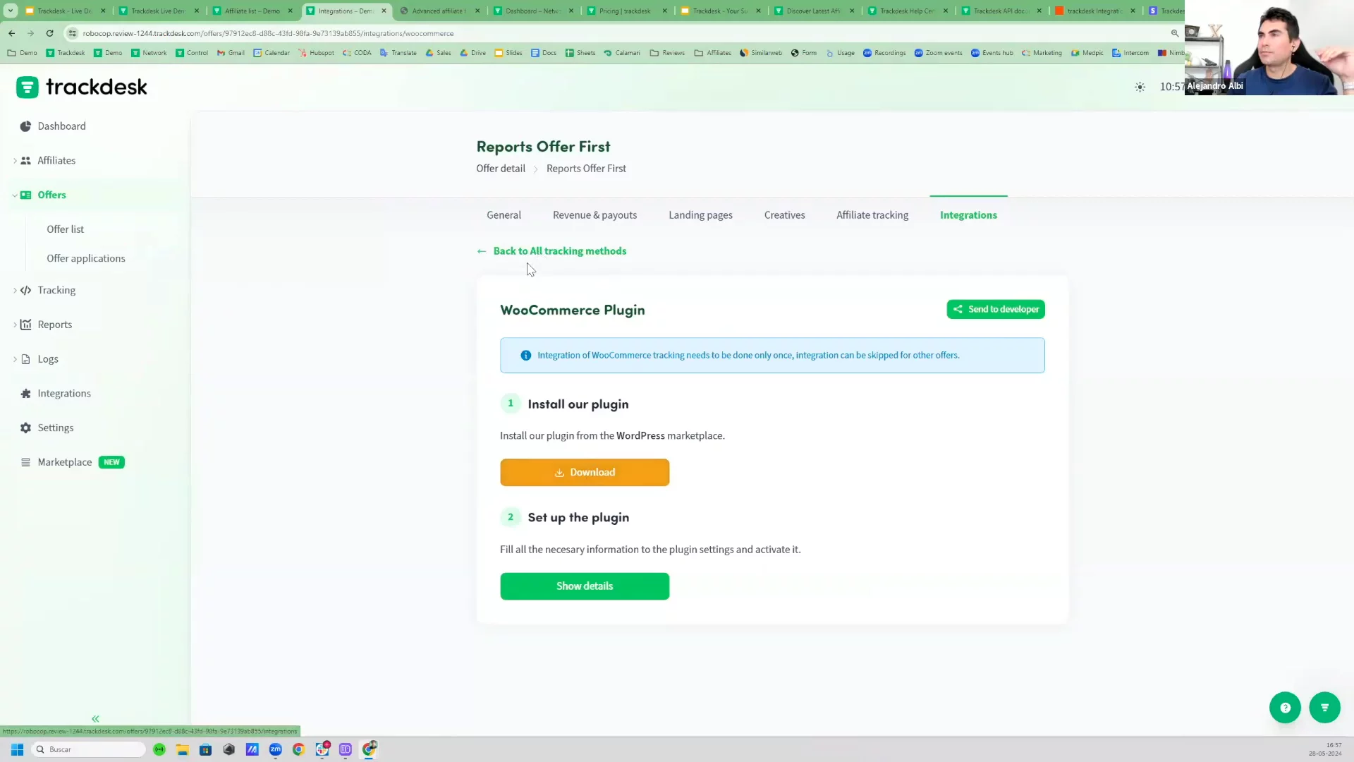Collapse the Offers sidebar section

click(15, 195)
